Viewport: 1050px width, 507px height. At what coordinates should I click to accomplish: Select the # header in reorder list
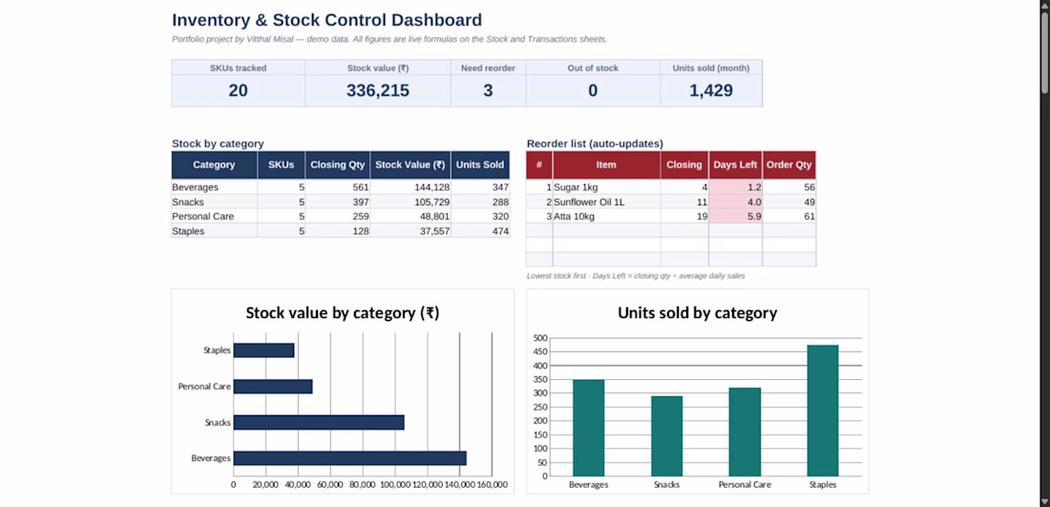[x=539, y=165]
